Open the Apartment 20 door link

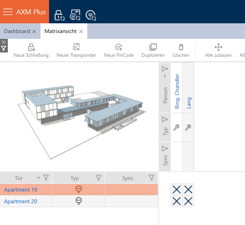[x=20, y=201]
